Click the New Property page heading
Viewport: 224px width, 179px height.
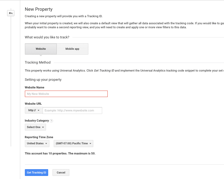39,9
